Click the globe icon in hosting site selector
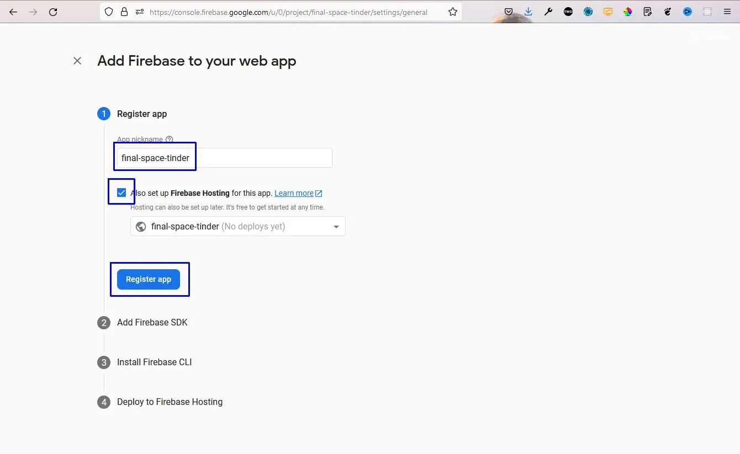This screenshot has height=454, width=740. (x=141, y=227)
